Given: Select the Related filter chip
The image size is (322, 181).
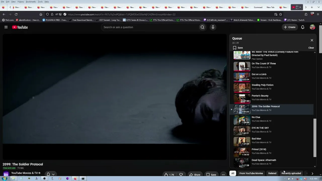Looking at the screenshot, I should [272, 173].
